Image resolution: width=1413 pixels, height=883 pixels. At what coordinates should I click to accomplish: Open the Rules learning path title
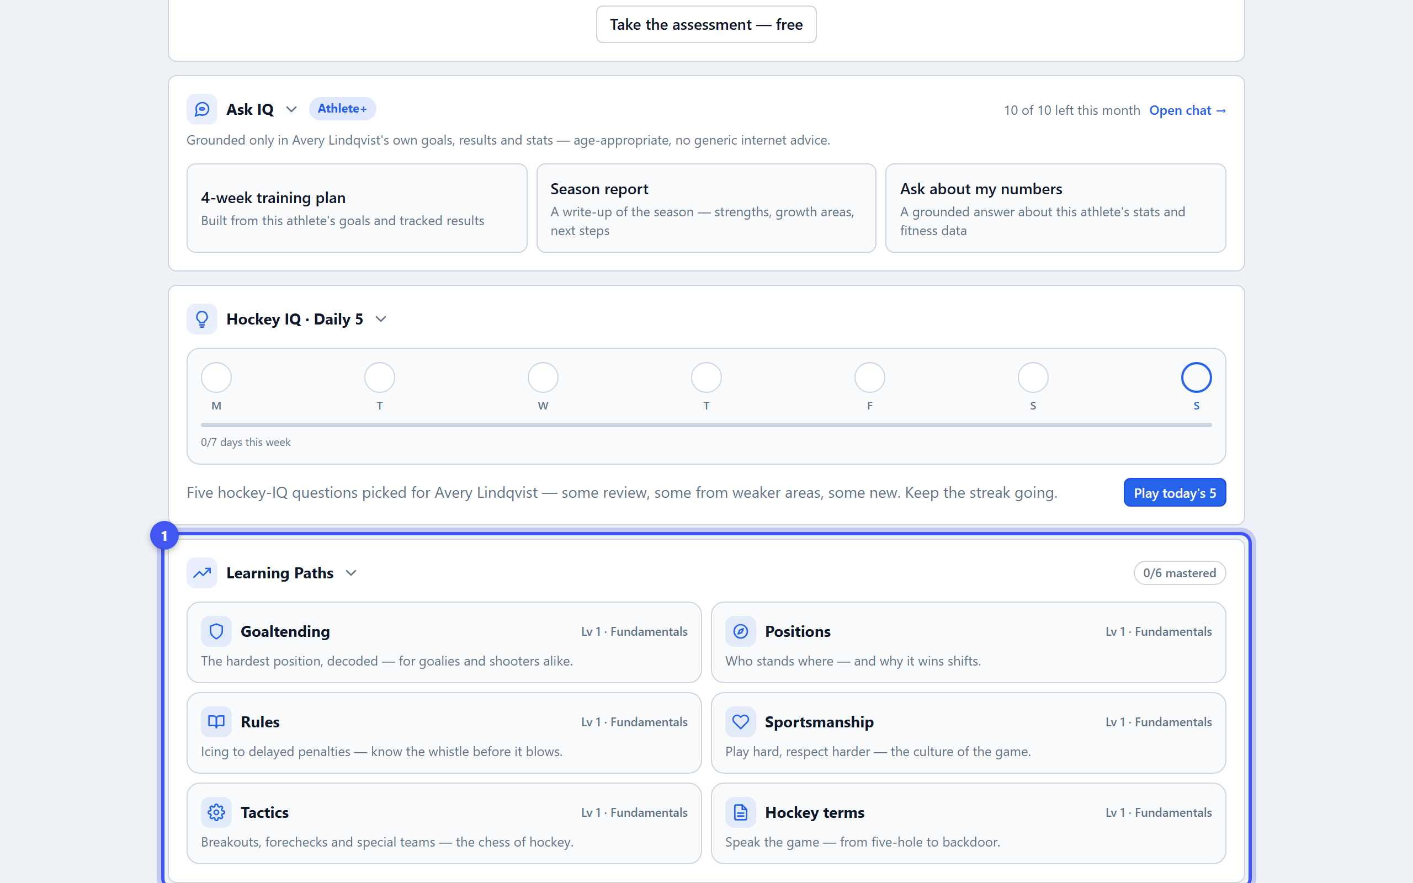pyautogui.click(x=260, y=722)
